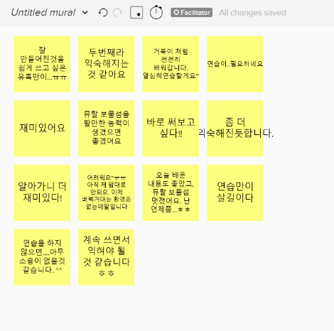The height and width of the screenshot is (331, 334).
Task: Open the square icon with a dot
Action: click(136, 12)
